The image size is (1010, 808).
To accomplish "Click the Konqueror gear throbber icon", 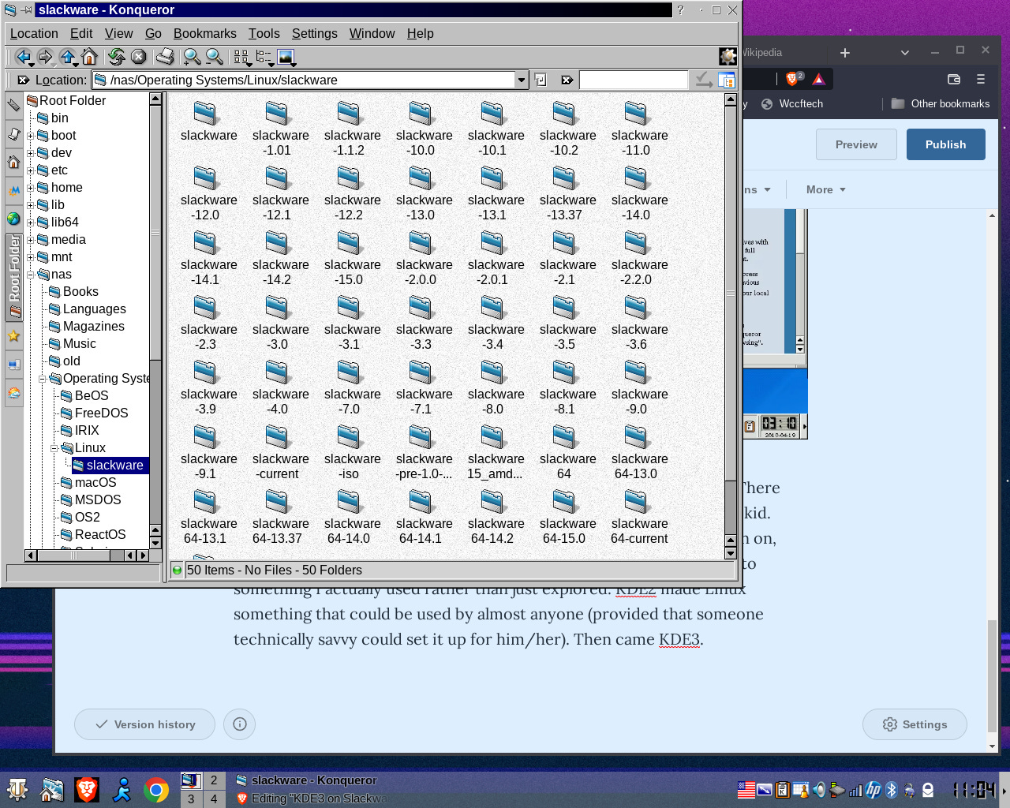I will (728, 57).
